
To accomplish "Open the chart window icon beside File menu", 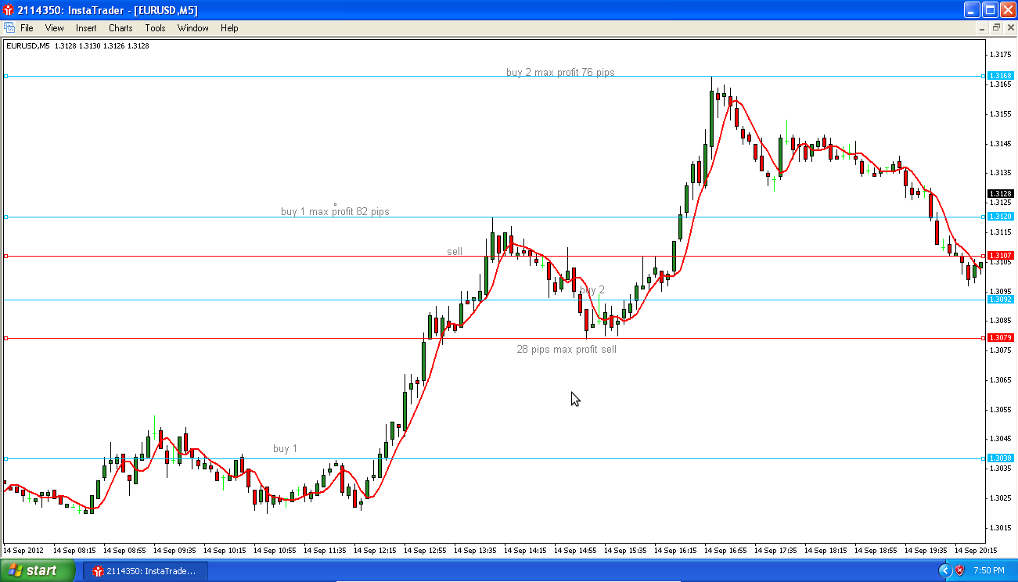I will (x=9, y=27).
